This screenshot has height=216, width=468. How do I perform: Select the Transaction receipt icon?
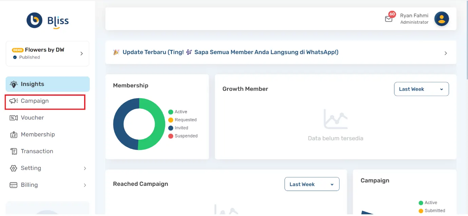[13, 151]
